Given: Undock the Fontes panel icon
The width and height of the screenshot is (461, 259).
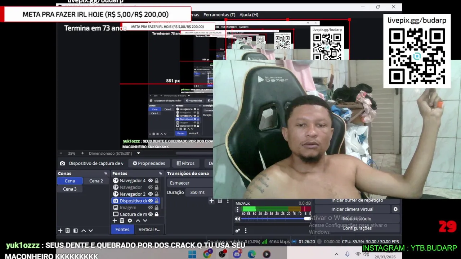Looking at the screenshot, I should tap(160, 173).
